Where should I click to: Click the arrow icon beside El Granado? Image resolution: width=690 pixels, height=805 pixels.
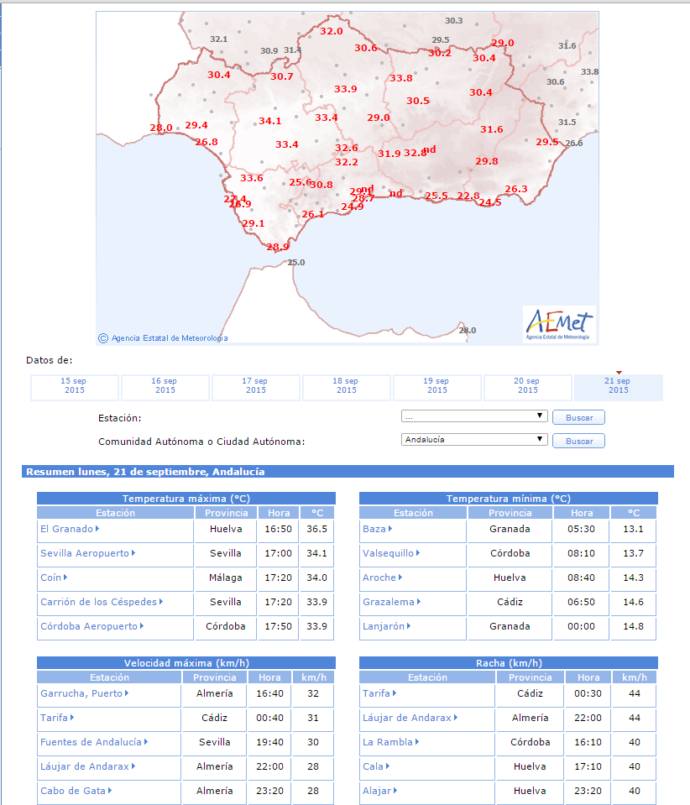click(97, 529)
